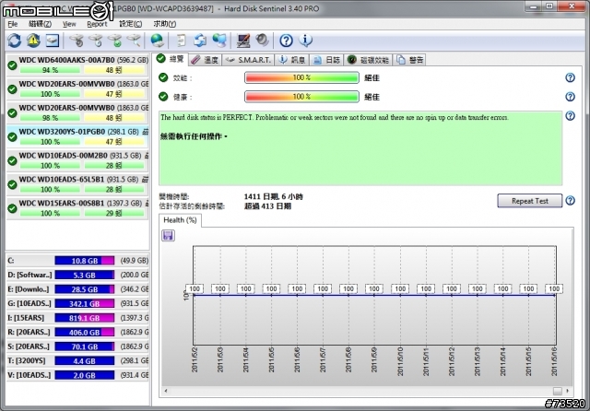Click the blue sync arrows icon beside document
Viewport: 590px width, 411px height.
[200, 41]
